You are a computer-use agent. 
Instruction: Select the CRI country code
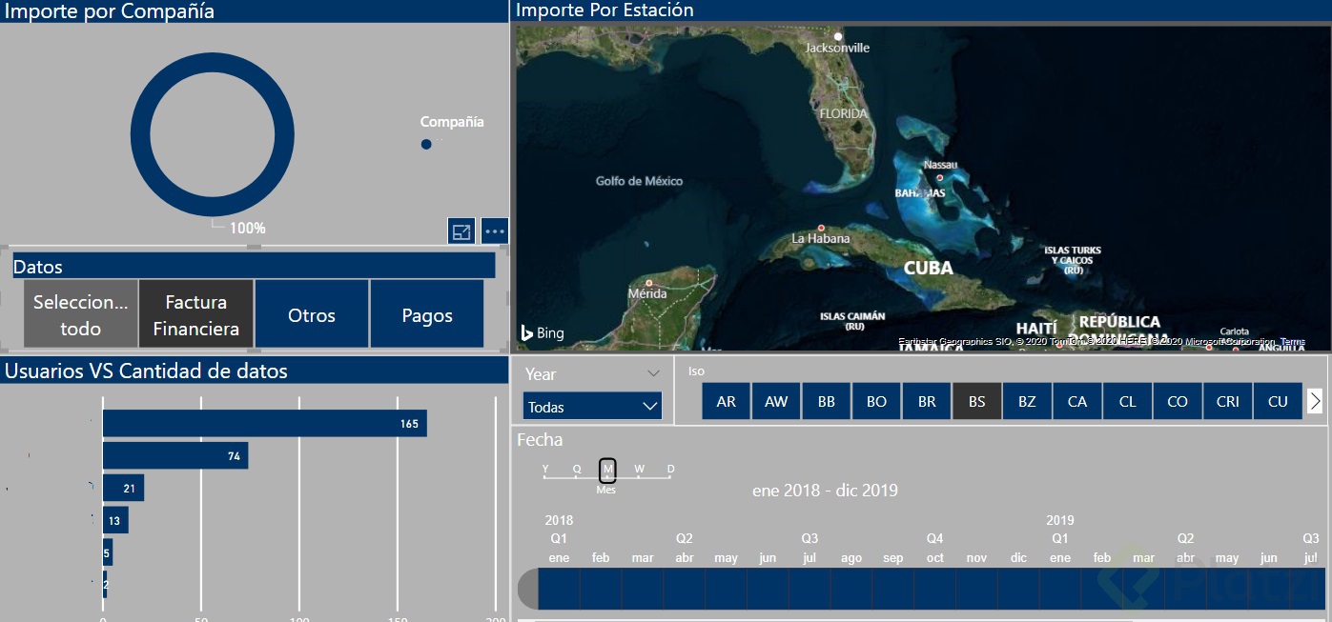(x=1228, y=401)
